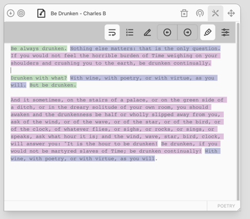Toggle the wrench and screwdriver tools button
This screenshot has width=250, height=219.
pos(216,13)
